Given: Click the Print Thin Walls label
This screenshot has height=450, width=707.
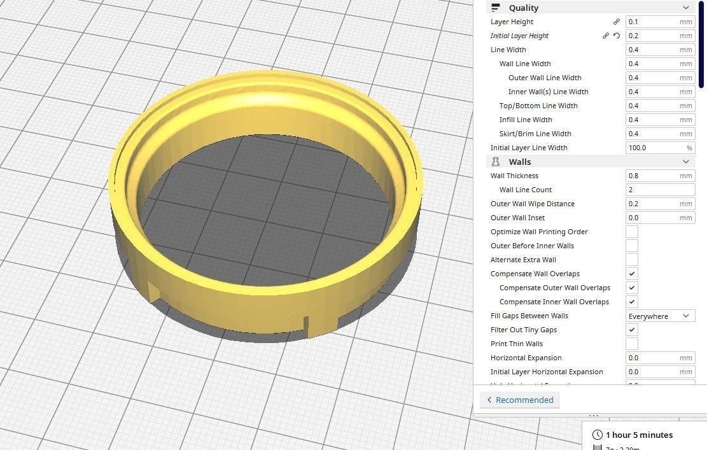Looking at the screenshot, I should [517, 344].
